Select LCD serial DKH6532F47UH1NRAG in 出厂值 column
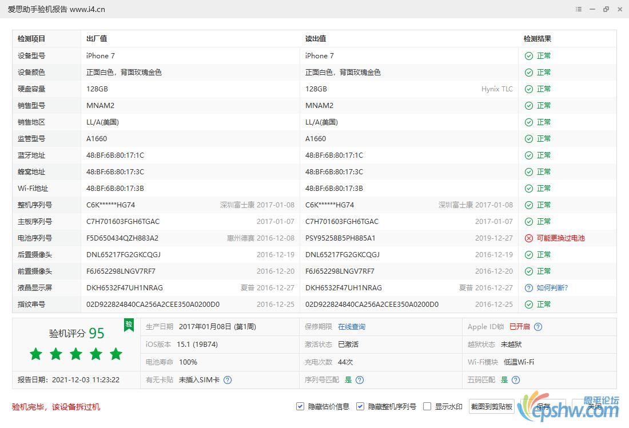Screen dimensions: 629x428 124,288
